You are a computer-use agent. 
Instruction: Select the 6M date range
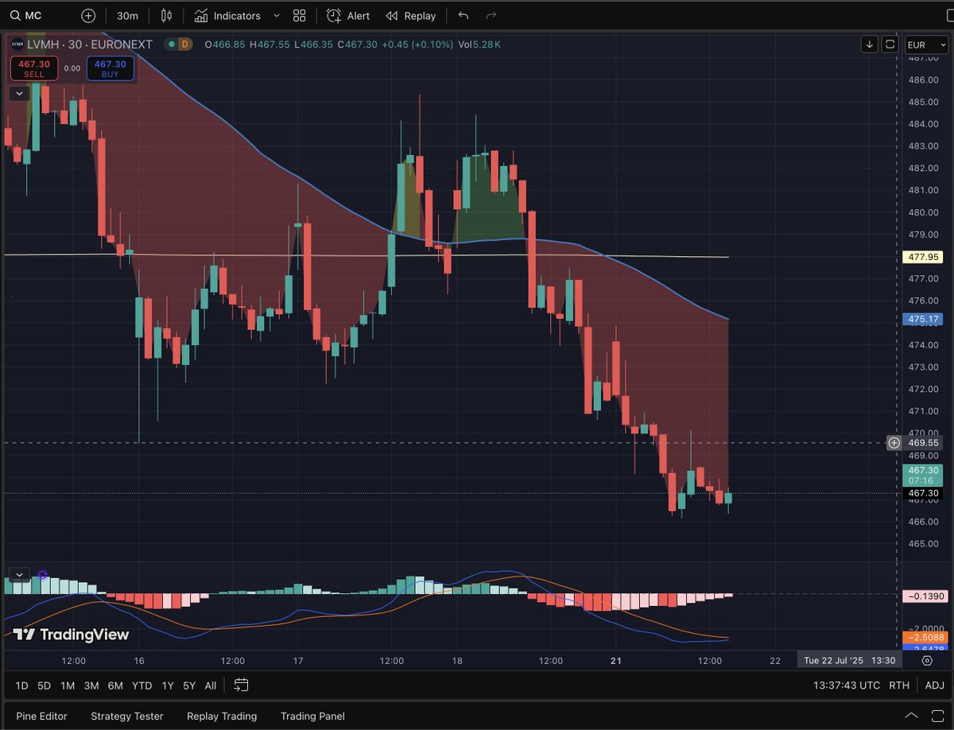point(115,685)
